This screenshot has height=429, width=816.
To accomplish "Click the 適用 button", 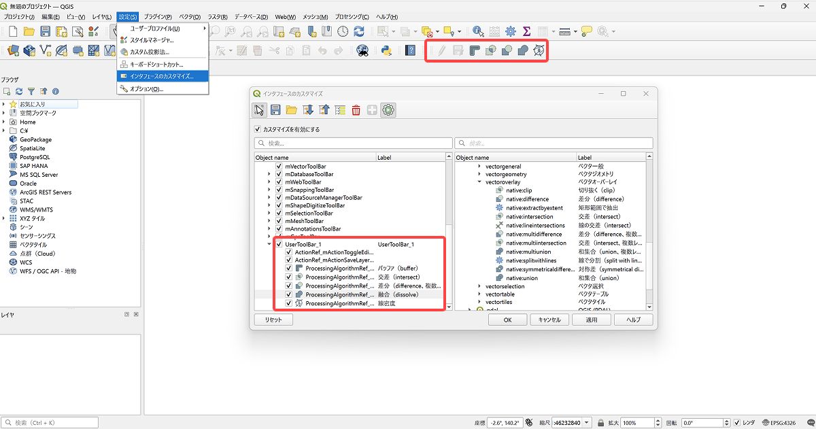I will 592,320.
